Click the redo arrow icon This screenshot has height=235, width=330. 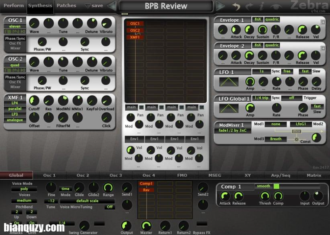[x=250, y=6]
